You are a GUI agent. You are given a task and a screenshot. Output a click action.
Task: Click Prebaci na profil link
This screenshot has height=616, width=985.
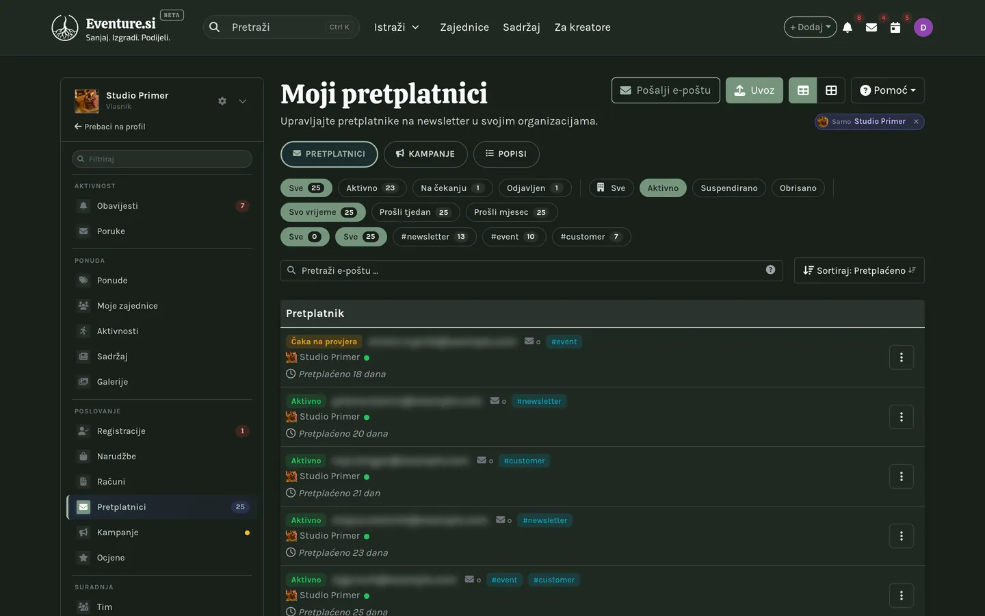point(110,127)
